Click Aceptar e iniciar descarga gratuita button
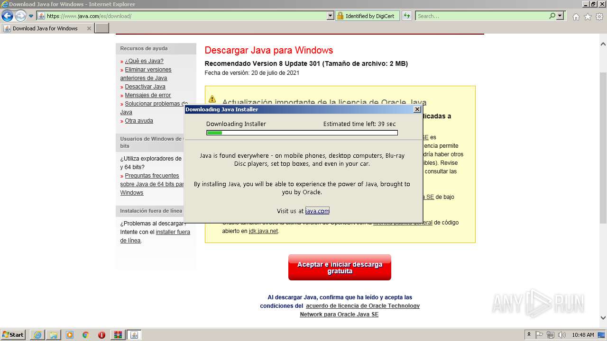 pos(340,268)
